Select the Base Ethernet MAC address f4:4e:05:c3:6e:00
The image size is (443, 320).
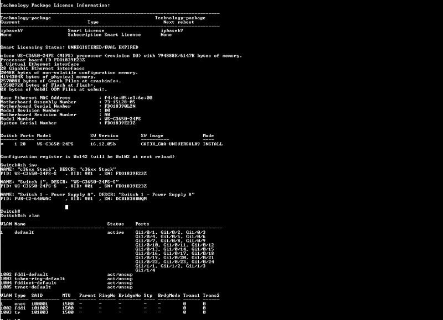coord(128,98)
